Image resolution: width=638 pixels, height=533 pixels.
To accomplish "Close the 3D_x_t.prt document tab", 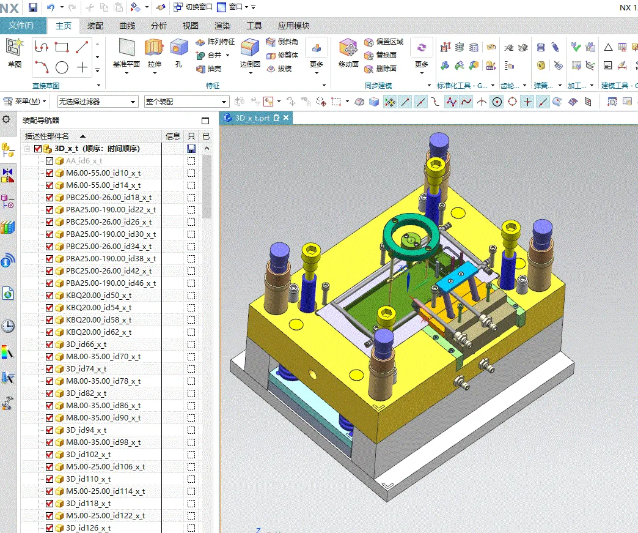I will point(286,117).
